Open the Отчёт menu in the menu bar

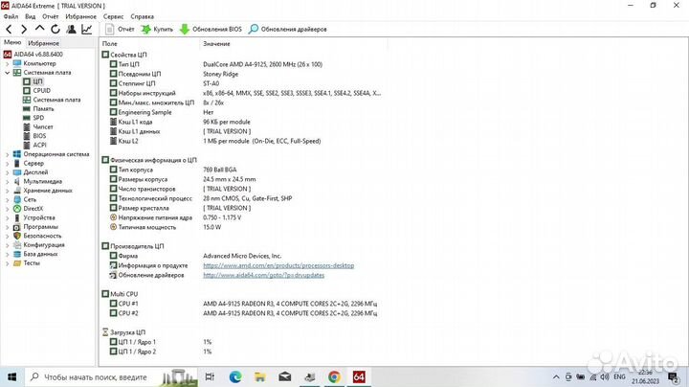(x=51, y=16)
